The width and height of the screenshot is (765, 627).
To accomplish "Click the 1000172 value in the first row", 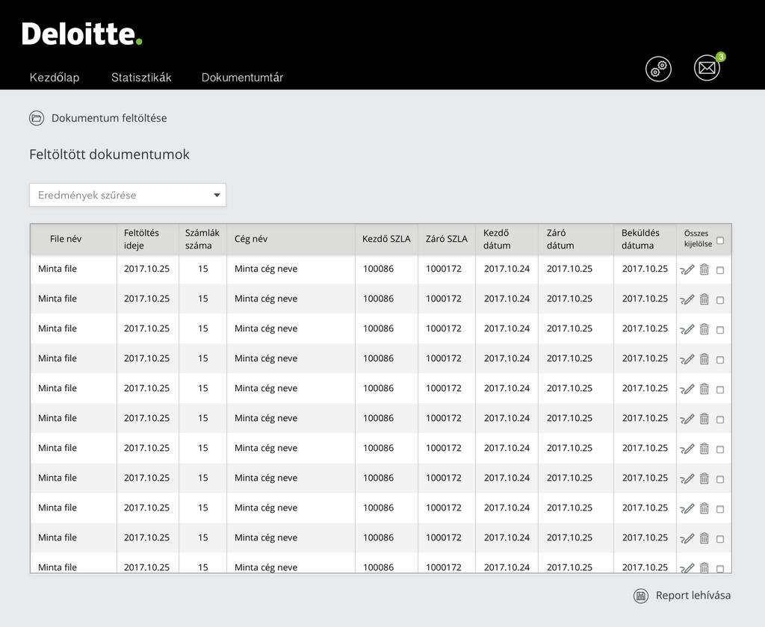I will [x=444, y=269].
